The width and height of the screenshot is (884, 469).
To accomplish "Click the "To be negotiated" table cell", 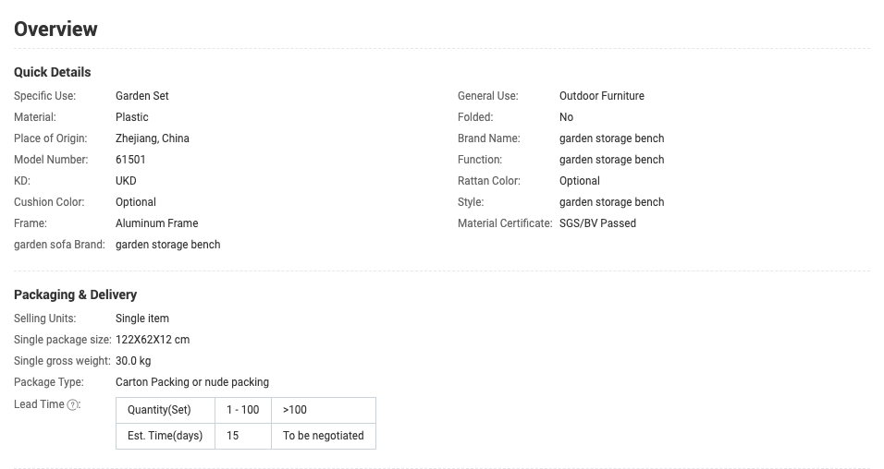I will click(x=323, y=436).
